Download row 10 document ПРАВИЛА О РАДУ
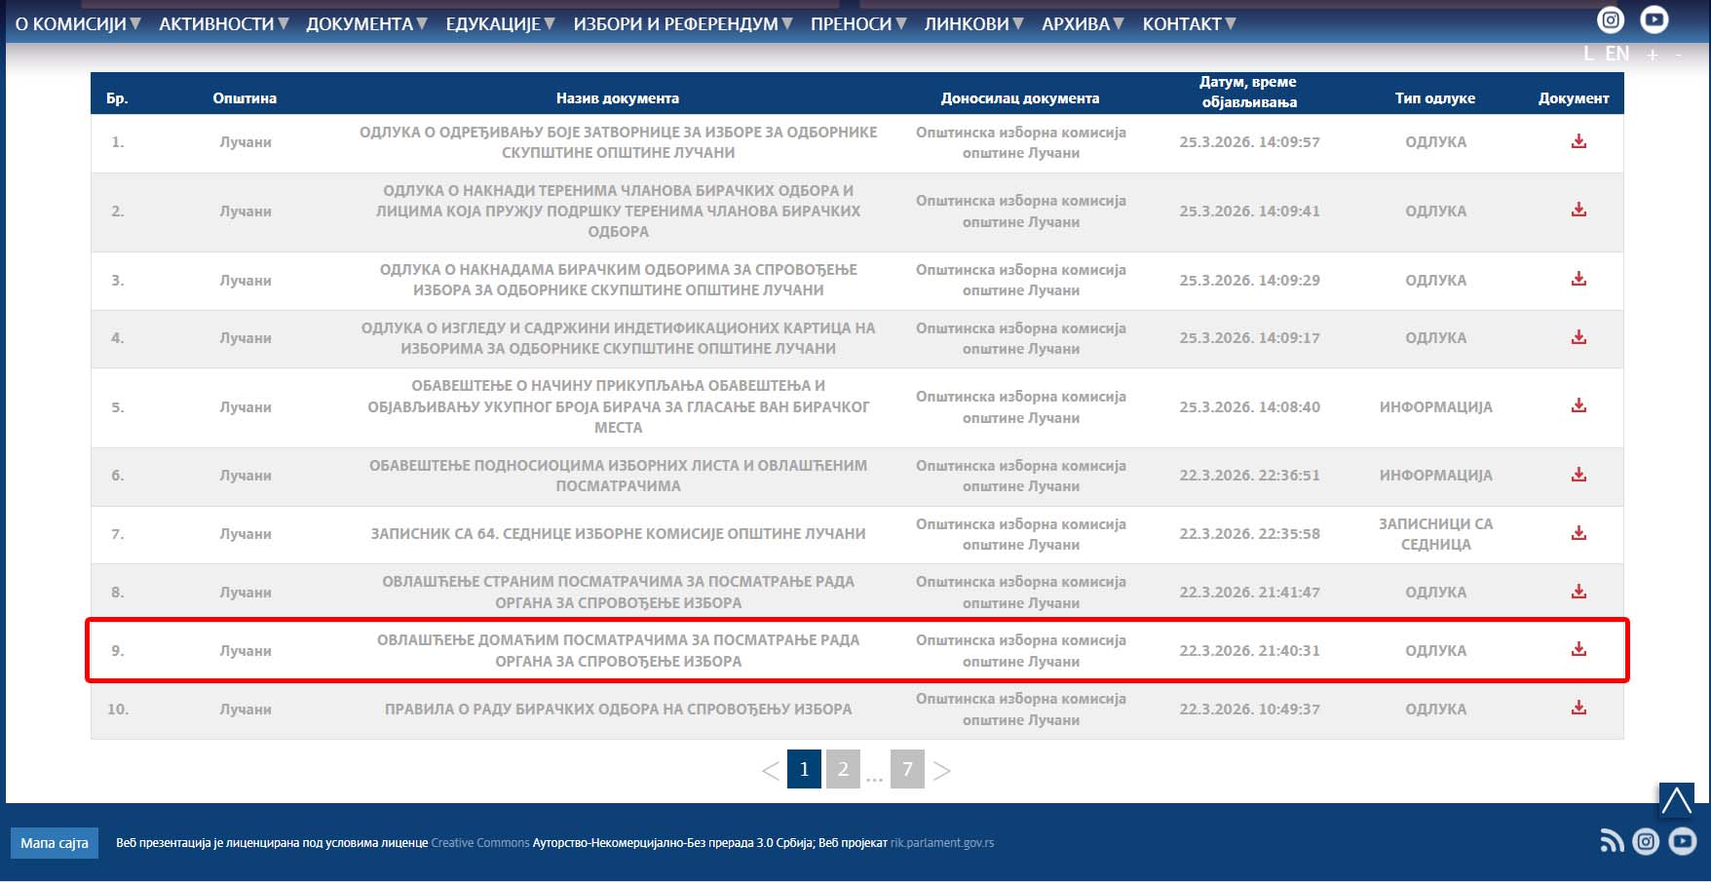The width and height of the screenshot is (1711, 884). tap(1578, 708)
